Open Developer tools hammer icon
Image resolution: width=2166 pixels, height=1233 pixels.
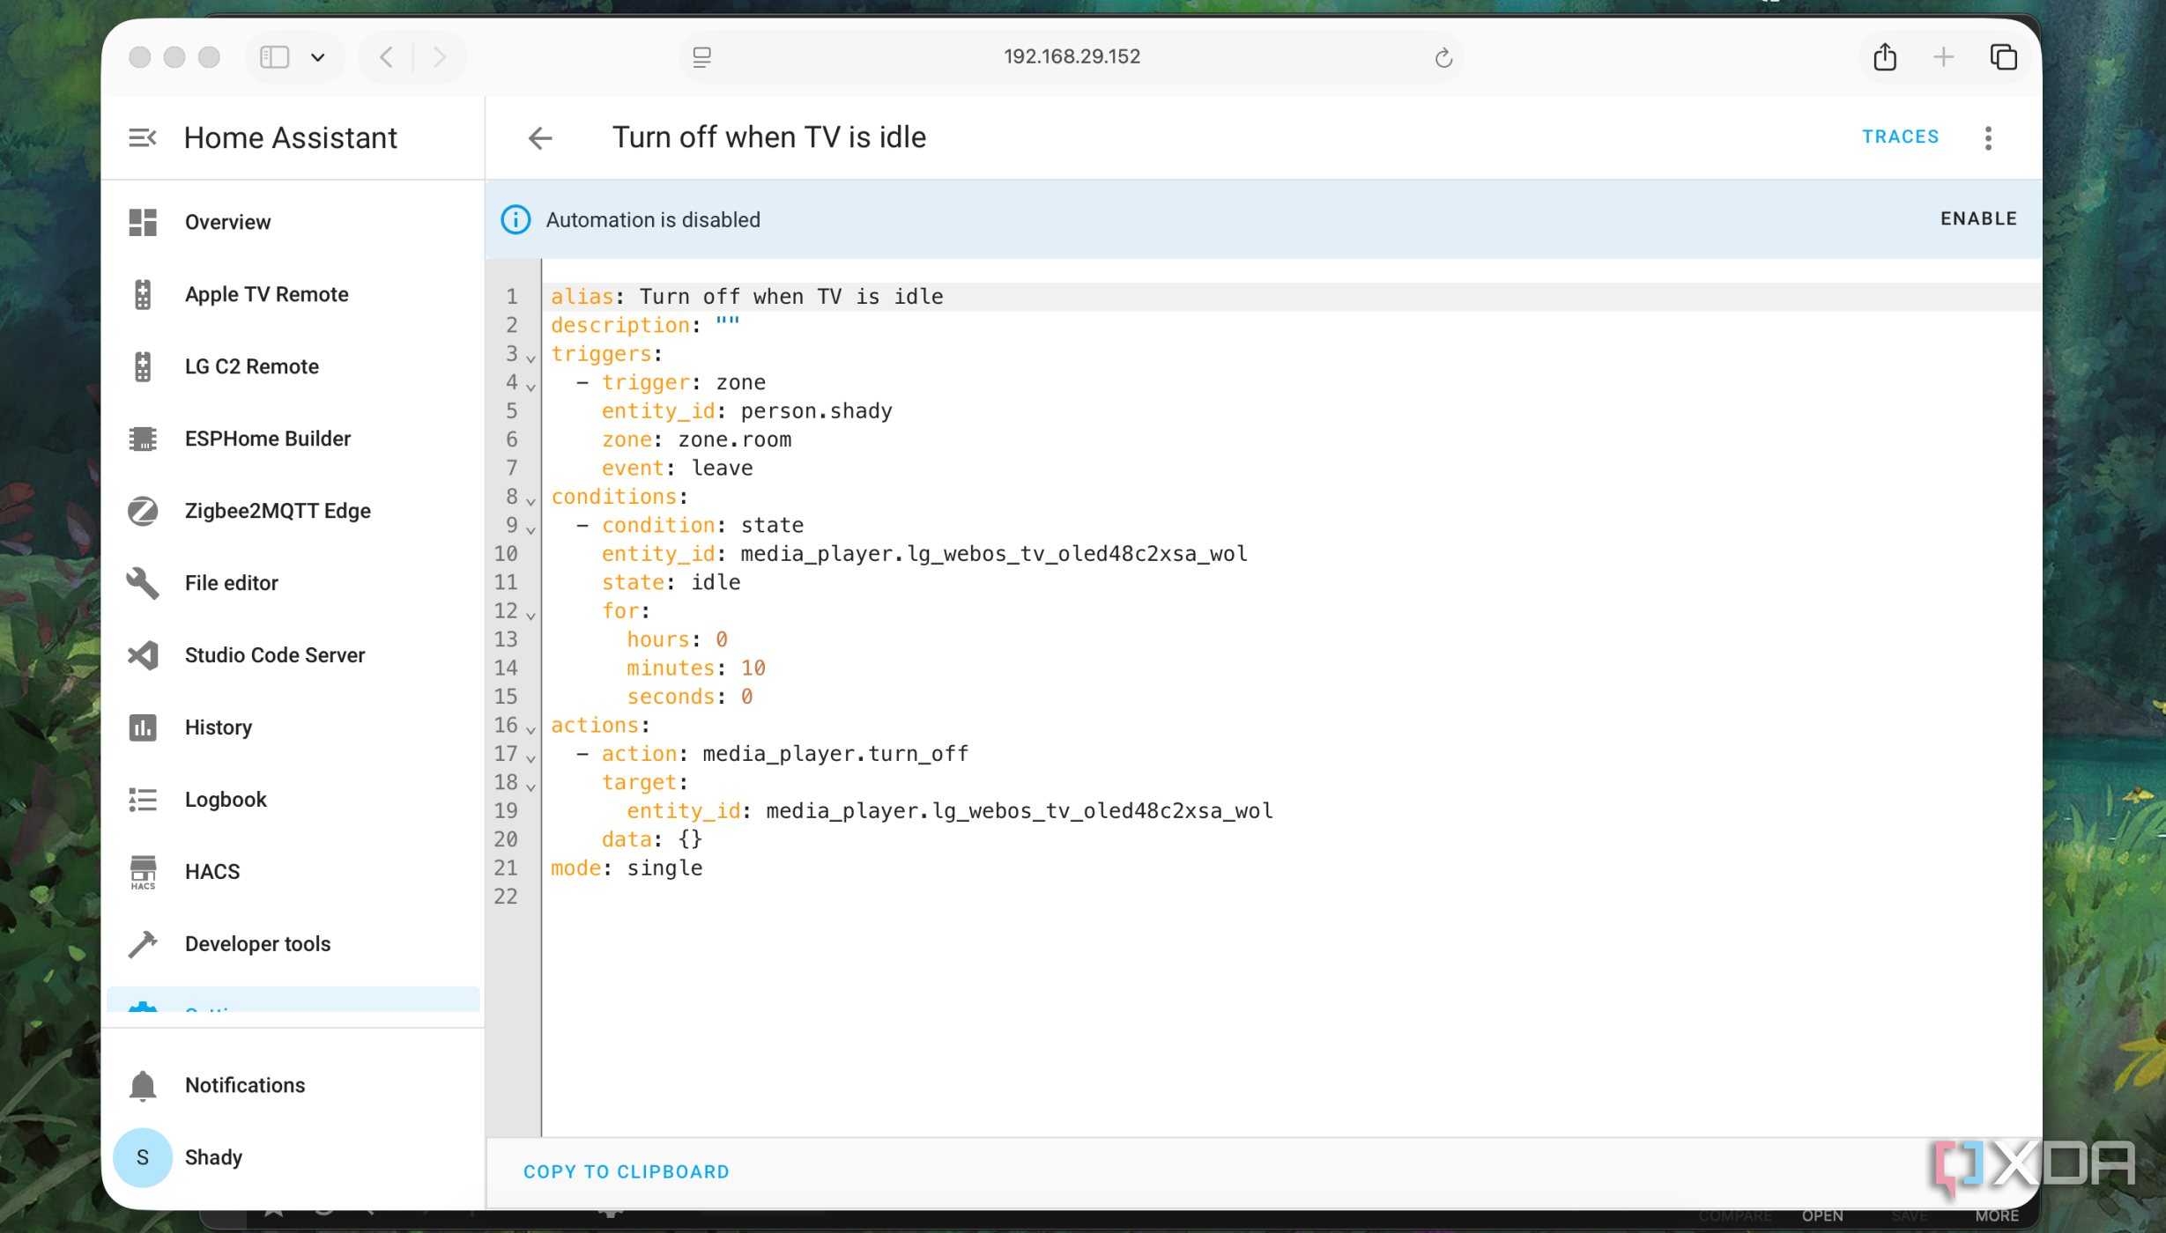143,944
